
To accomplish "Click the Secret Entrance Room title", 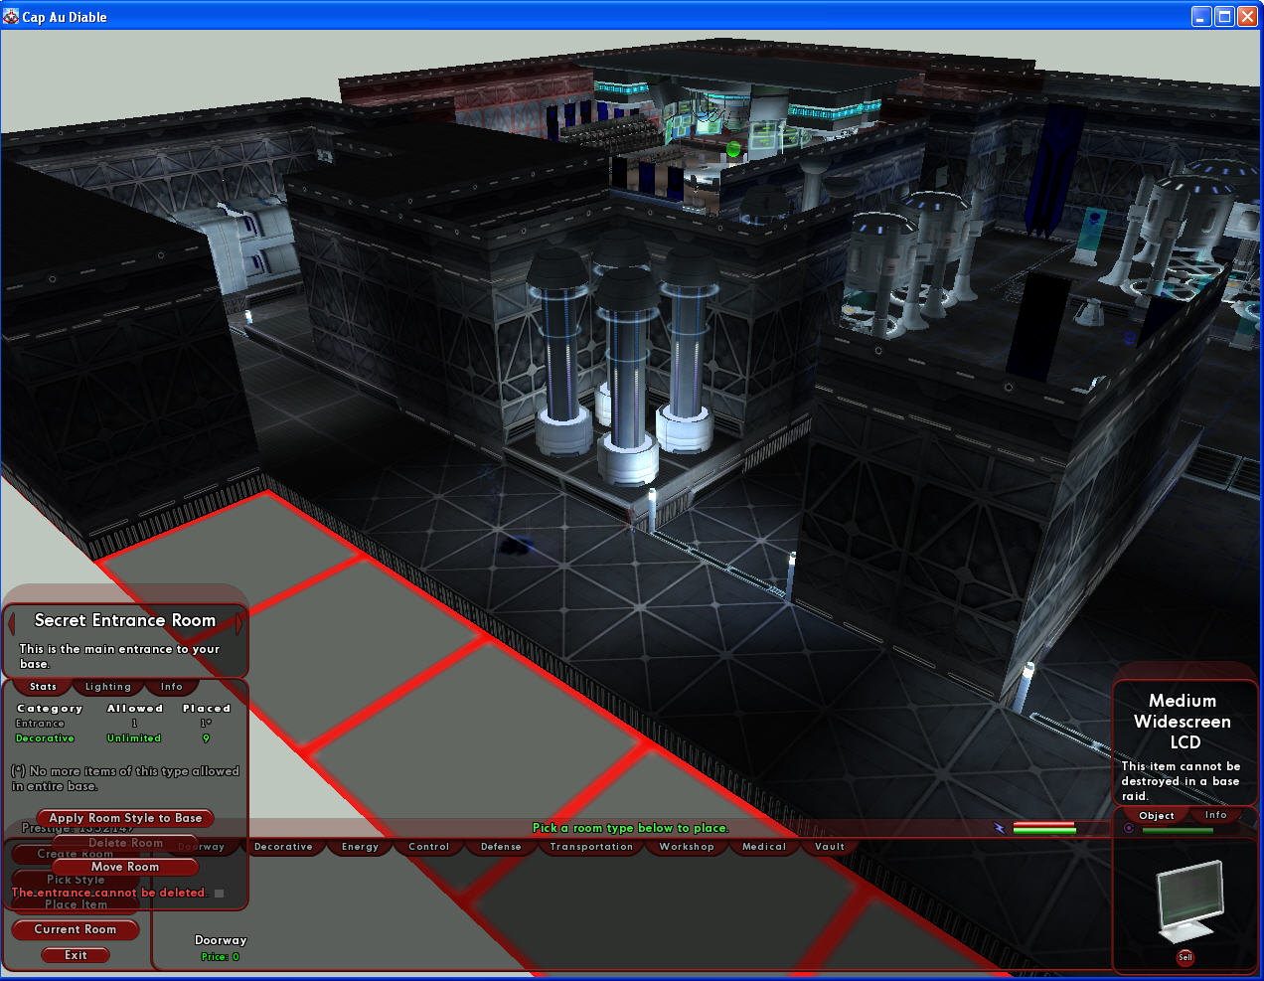I will [x=125, y=620].
